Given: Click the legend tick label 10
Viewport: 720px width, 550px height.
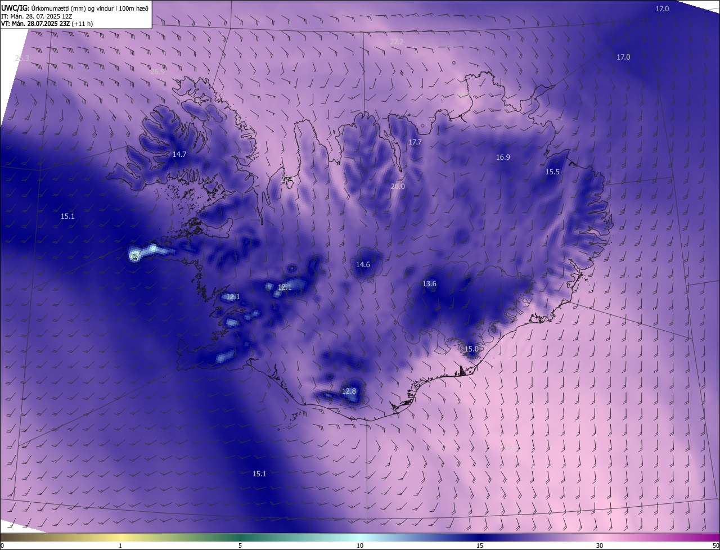Looking at the screenshot, I should [x=360, y=546].
